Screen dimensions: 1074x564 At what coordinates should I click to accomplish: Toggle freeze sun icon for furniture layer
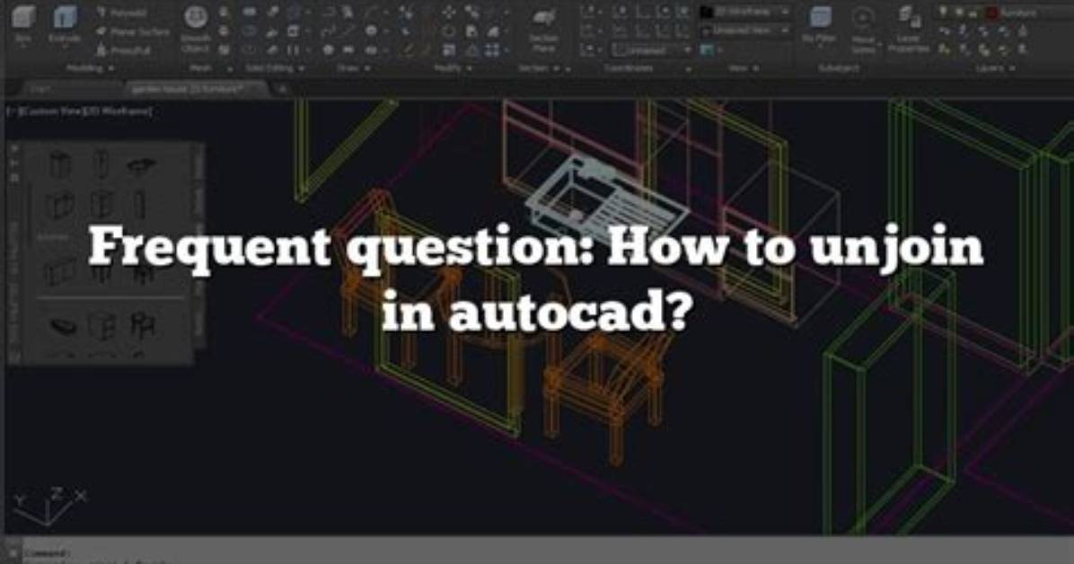point(958,13)
